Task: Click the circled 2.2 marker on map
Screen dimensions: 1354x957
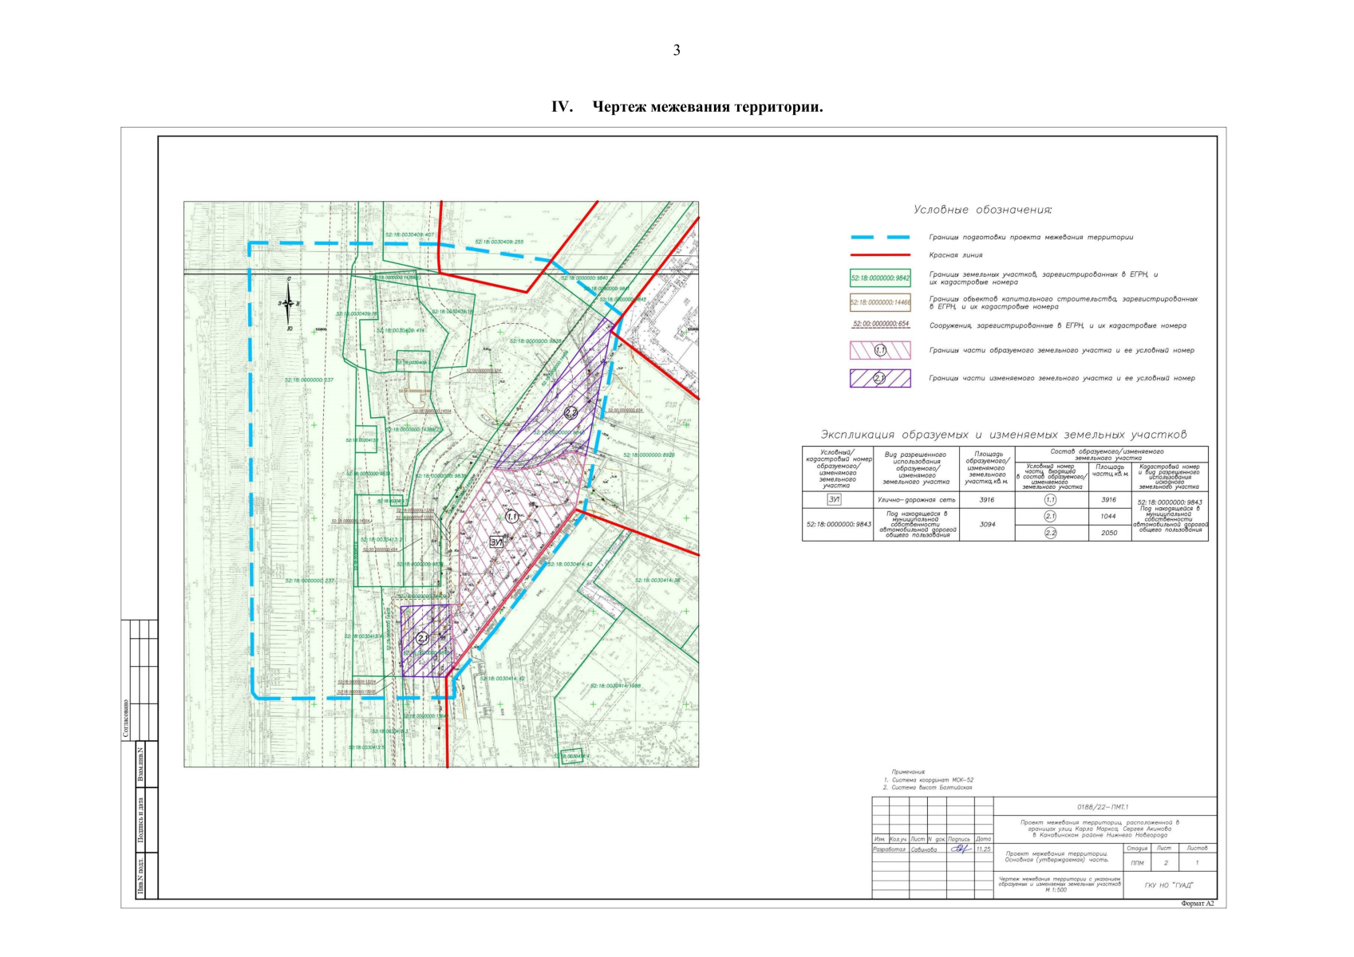Action: click(570, 413)
